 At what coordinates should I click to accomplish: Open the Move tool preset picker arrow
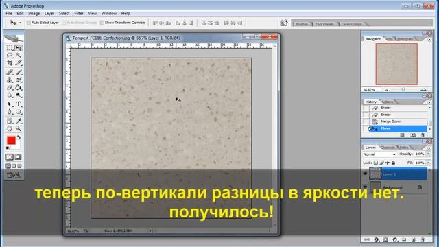pos(21,23)
